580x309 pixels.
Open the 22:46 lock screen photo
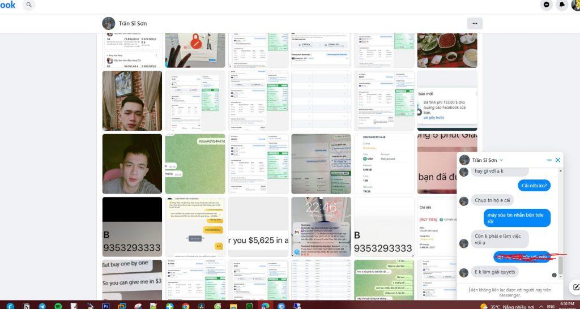pos(321,226)
